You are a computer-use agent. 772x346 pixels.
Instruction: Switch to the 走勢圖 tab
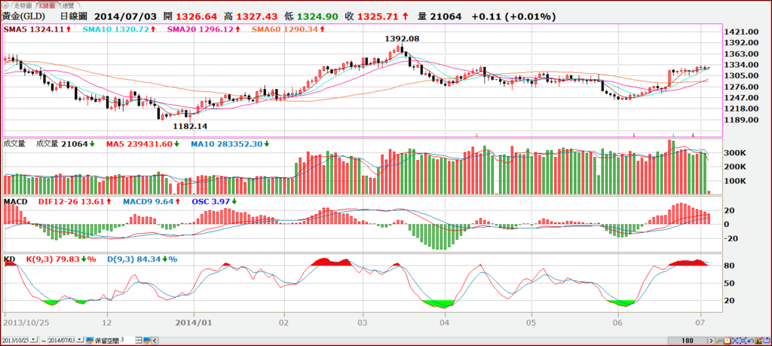pyautogui.click(x=22, y=5)
